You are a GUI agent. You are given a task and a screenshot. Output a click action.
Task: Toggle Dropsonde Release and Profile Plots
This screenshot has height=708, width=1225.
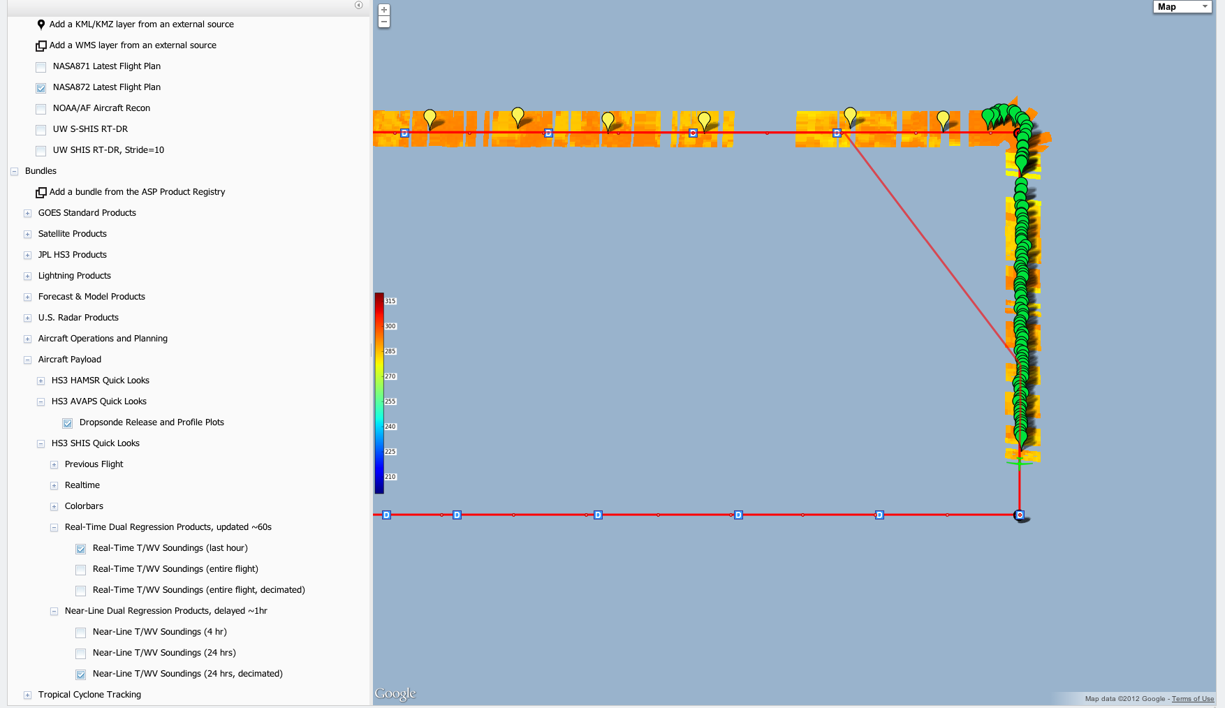tap(68, 423)
